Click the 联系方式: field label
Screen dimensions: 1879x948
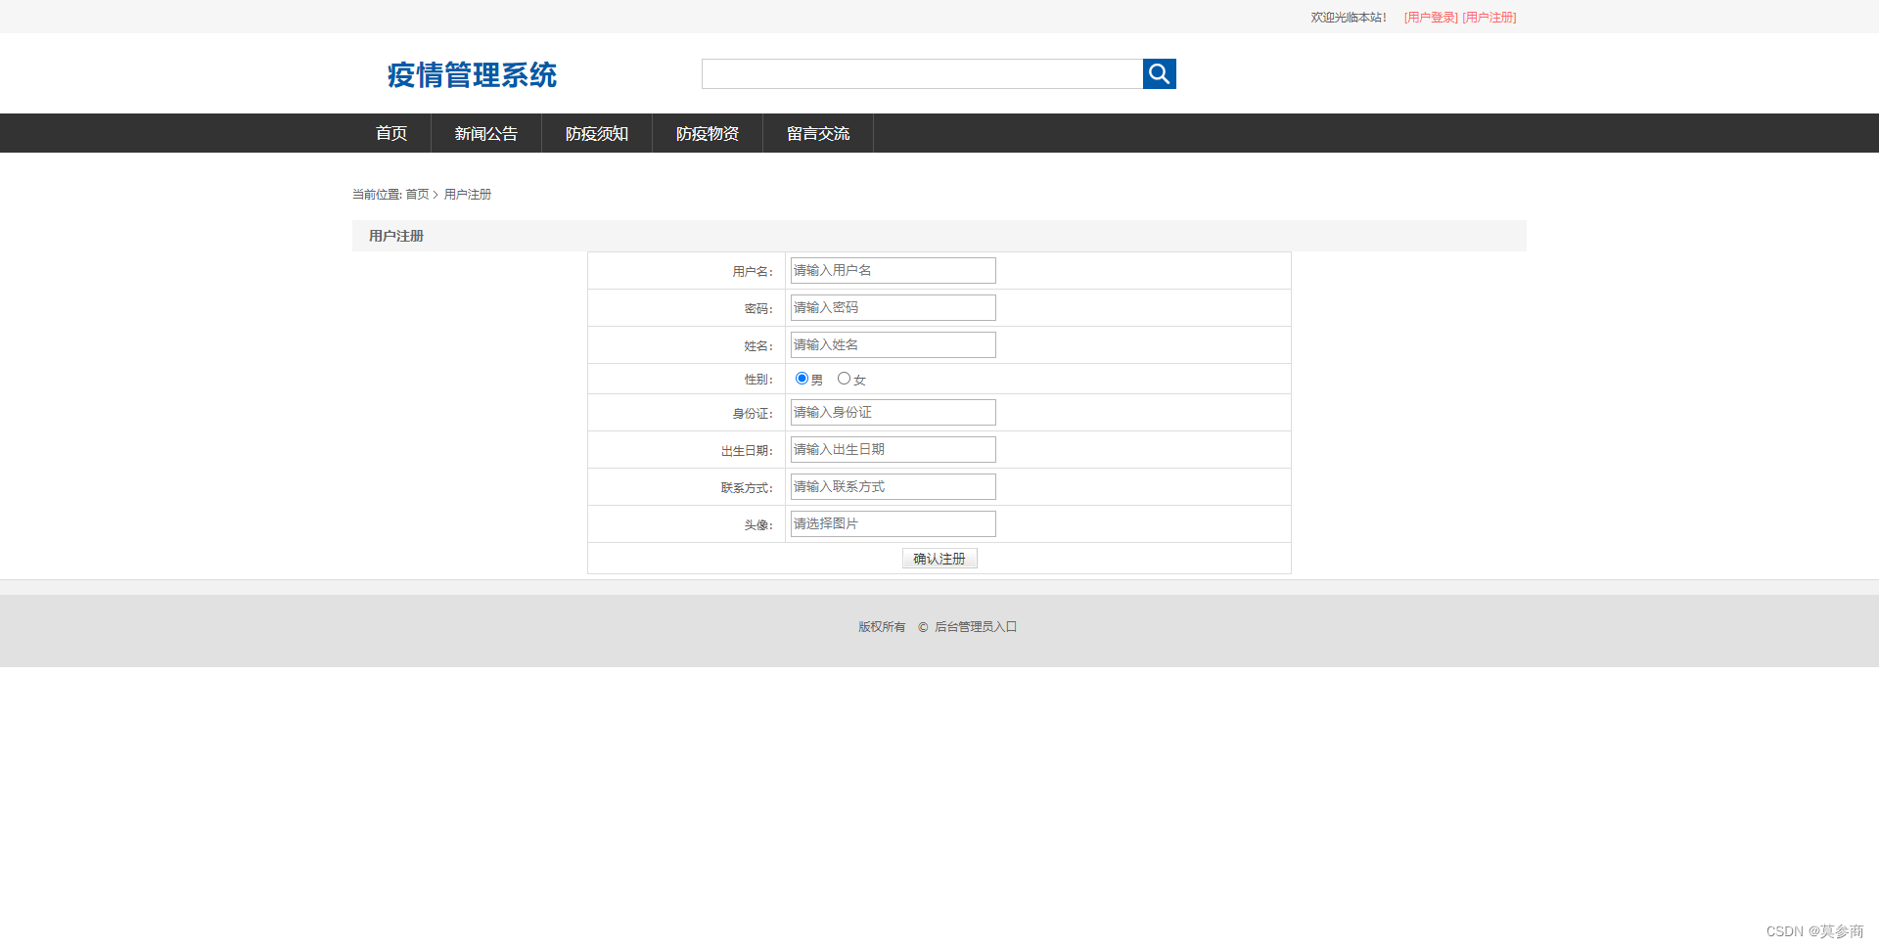point(747,488)
